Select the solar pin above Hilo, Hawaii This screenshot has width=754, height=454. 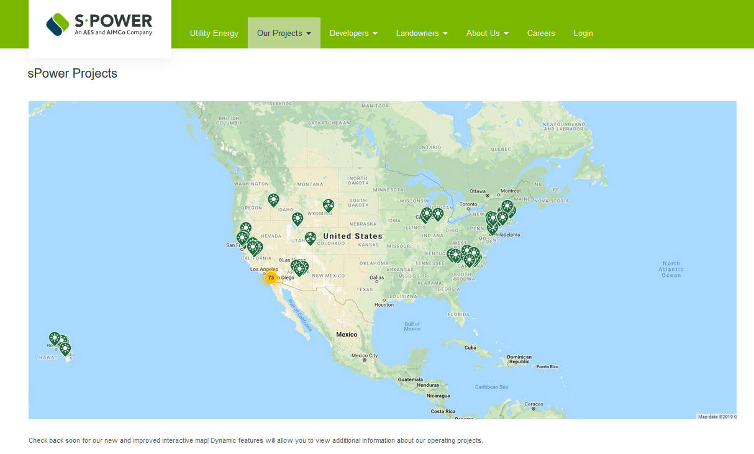click(x=65, y=349)
